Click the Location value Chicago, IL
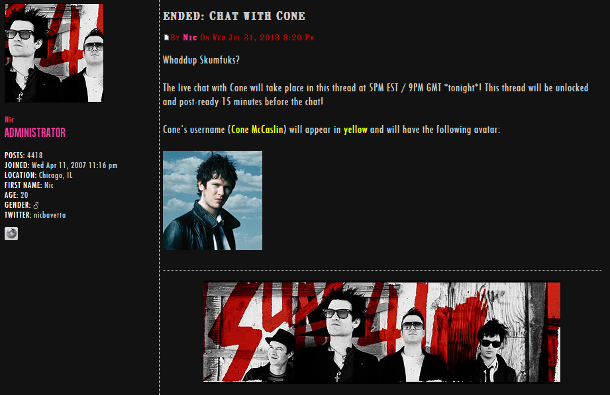Screen dimensions: 610x395 (56, 175)
